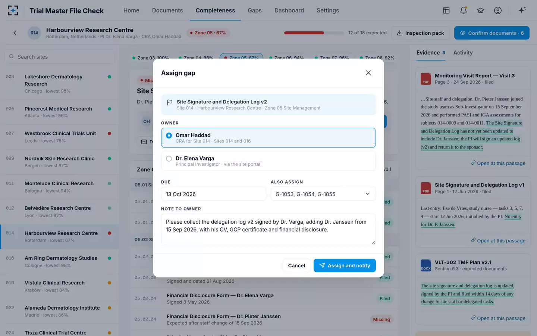Select Lakeshore Dermatology Research site
This screenshot has height=336, width=537.
click(x=59, y=84)
